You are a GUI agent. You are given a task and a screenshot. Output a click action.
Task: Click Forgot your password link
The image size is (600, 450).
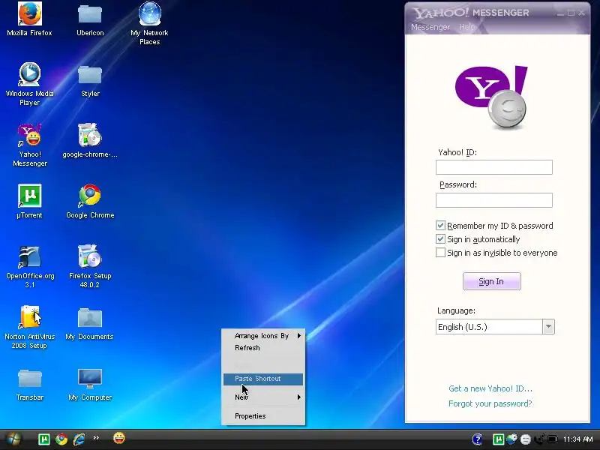coord(490,403)
